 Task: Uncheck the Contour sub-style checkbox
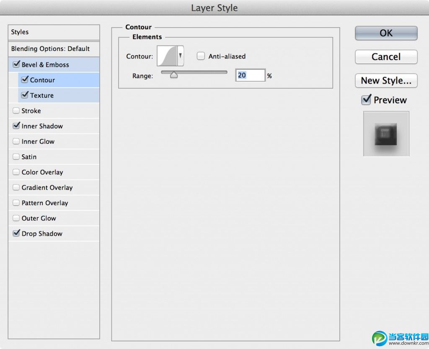(x=25, y=80)
